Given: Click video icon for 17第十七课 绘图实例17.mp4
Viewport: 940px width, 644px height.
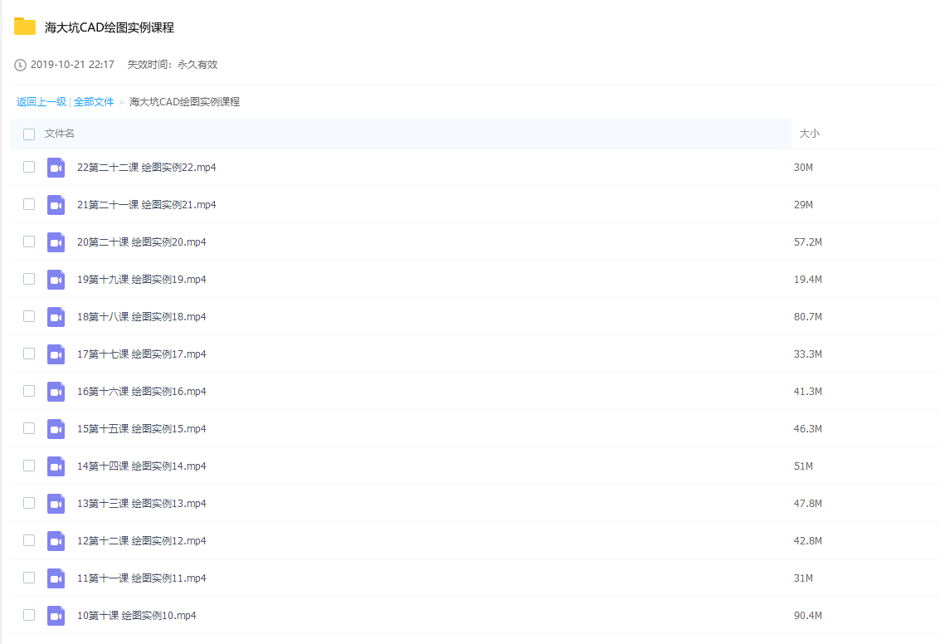Looking at the screenshot, I should point(56,354).
